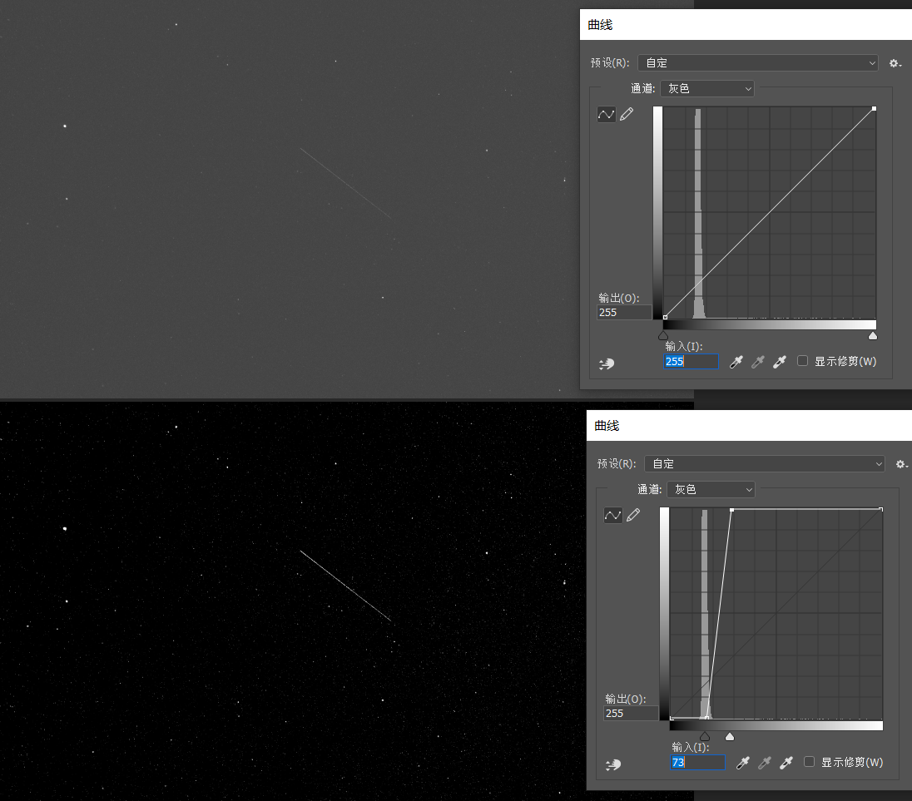This screenshot has width=912, height=801.
Task: Click the 输入 field showing 73
Action: click(x=697, y=763)
